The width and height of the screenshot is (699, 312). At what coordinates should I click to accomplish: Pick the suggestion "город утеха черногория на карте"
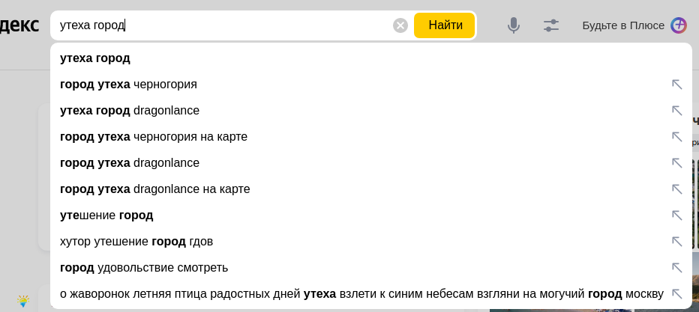click(x=154, y=137)
